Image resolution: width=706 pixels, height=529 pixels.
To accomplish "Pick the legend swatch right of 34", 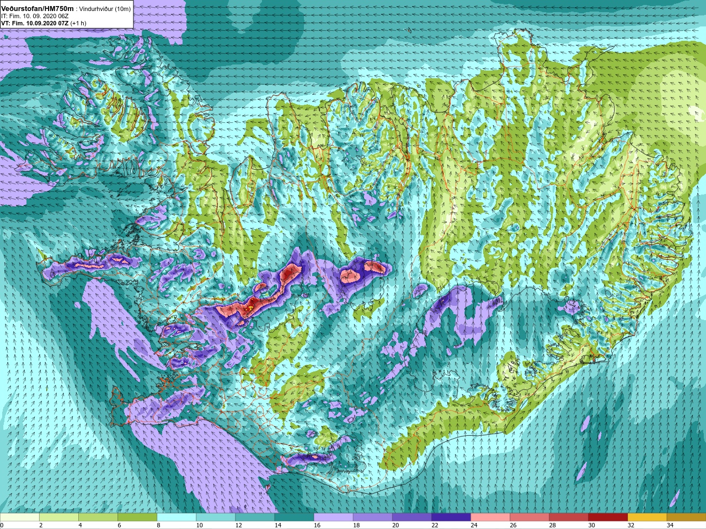I will (x=686, y=517).
